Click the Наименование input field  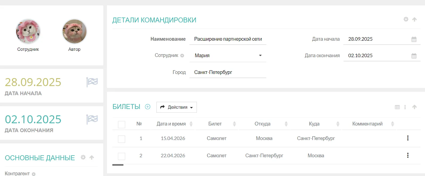coord(228,39)
